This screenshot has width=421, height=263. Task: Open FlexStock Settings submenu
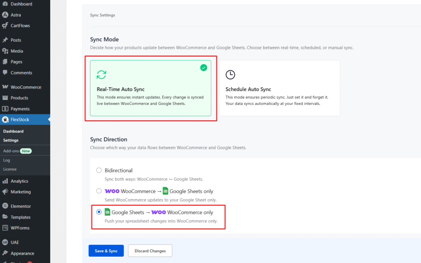(11, 140)
